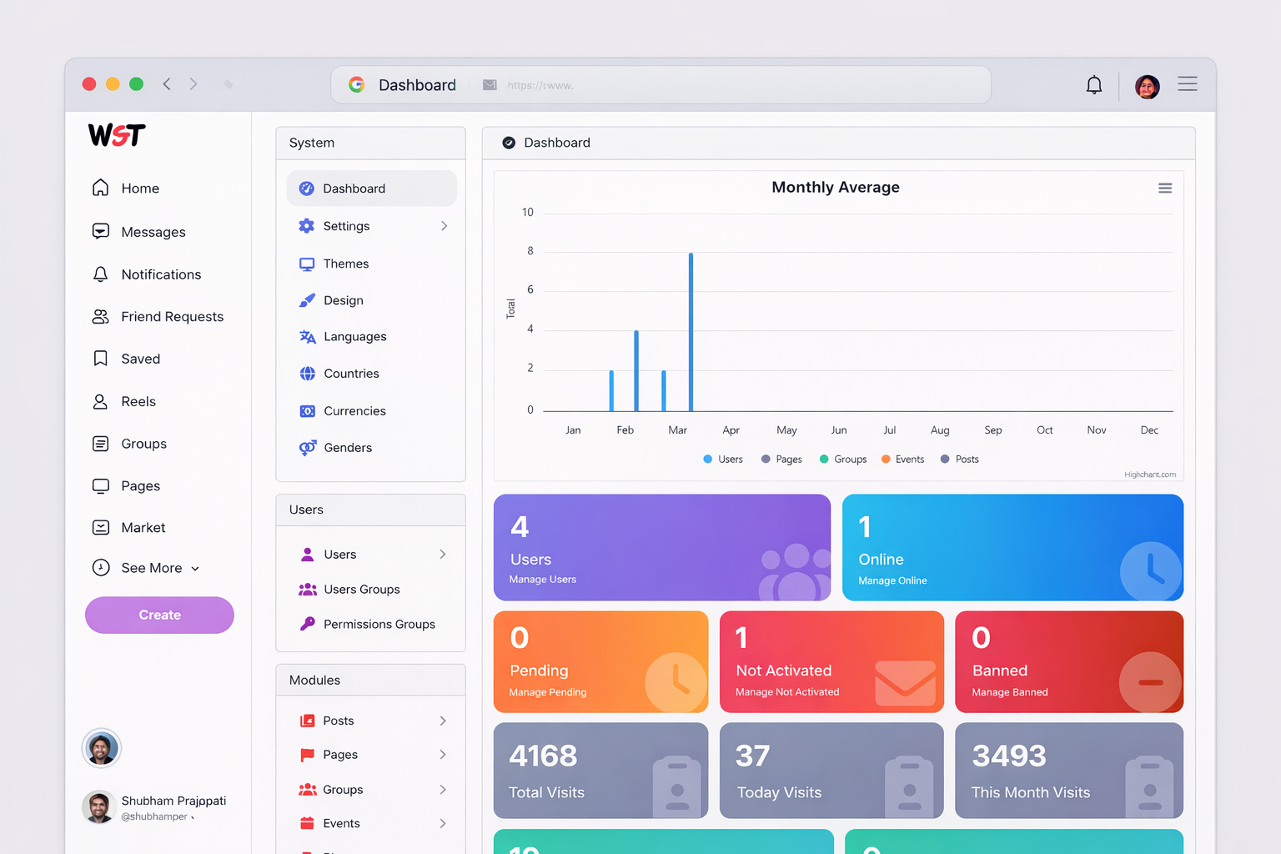Open the chart context menu hamburger icon
Image resolution: width=1281 pixels, height=854 pixels.
tap(1165, 188)
